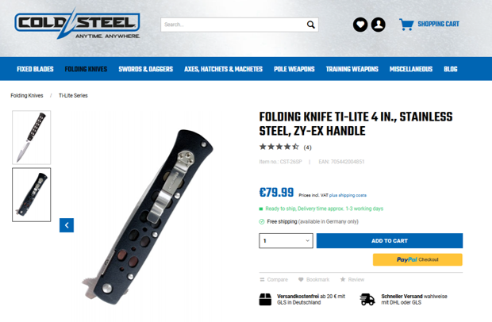Open the quantity dropdown
Screen dimensions: 492x322
tap(286, 241)
